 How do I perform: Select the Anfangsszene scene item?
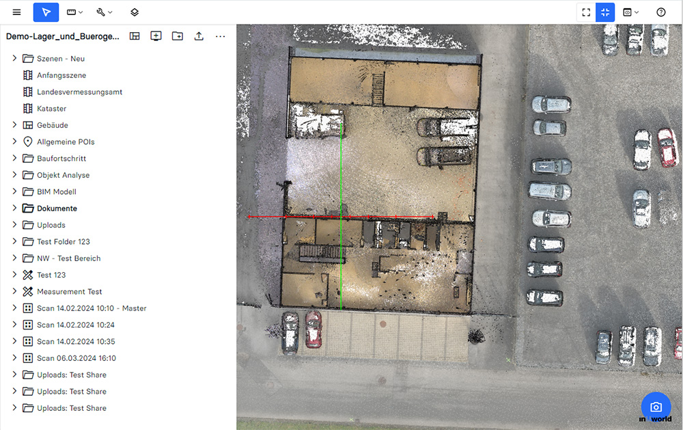click(x=61, y=75)
